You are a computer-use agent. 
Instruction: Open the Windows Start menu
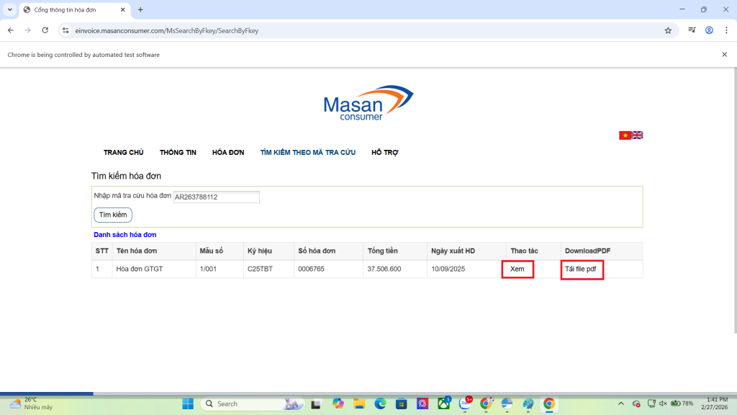coord(188,403)
